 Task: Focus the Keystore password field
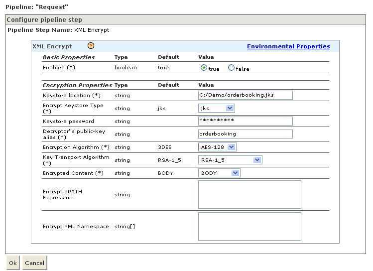point(245,121)
